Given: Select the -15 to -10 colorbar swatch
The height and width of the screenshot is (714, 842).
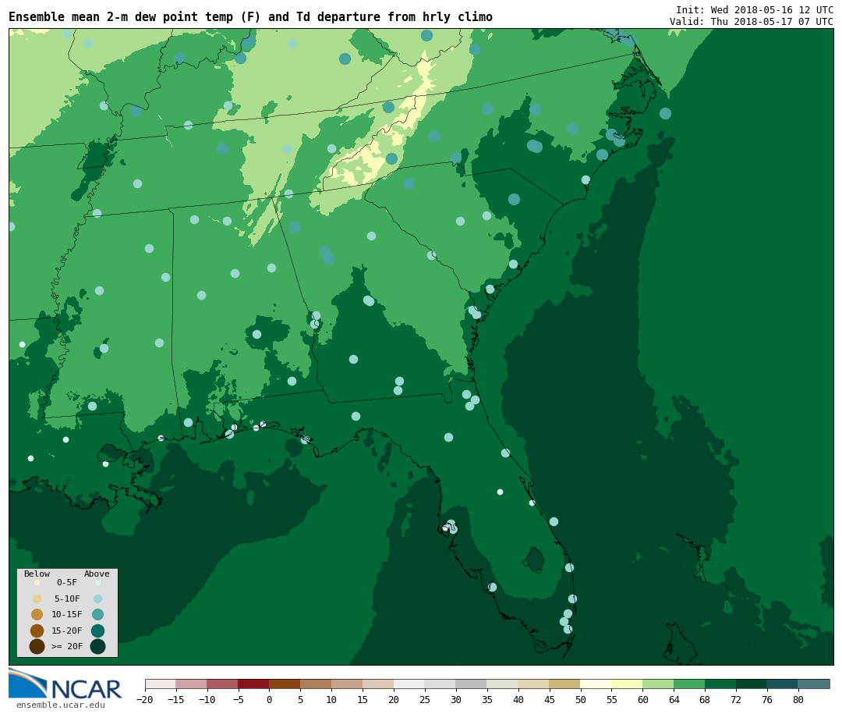Looking at the screenshot, I should pyautogui.click(x=192, y=684).
